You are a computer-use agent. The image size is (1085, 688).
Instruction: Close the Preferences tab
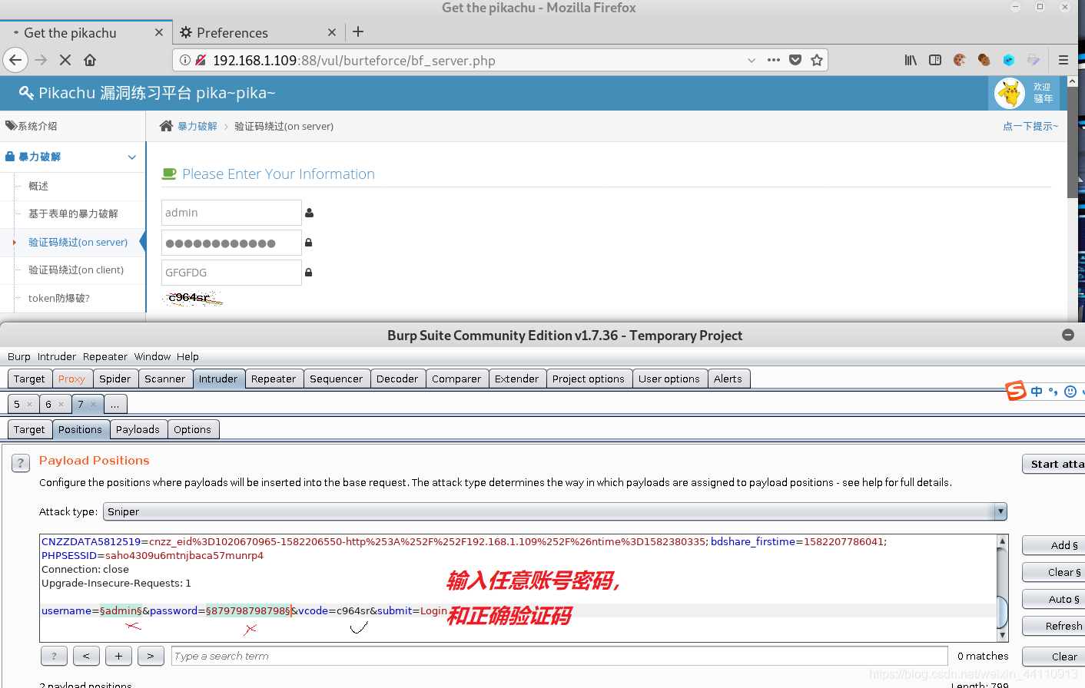tap(332, 32)
